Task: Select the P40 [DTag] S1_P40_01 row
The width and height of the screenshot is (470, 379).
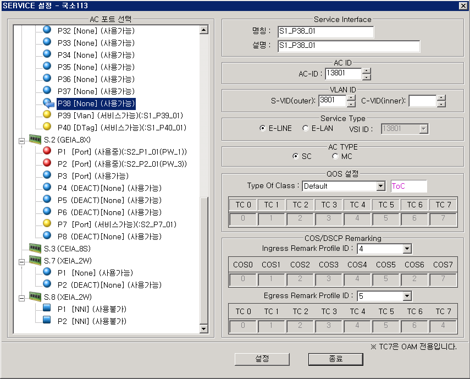Action: point(122,128)
